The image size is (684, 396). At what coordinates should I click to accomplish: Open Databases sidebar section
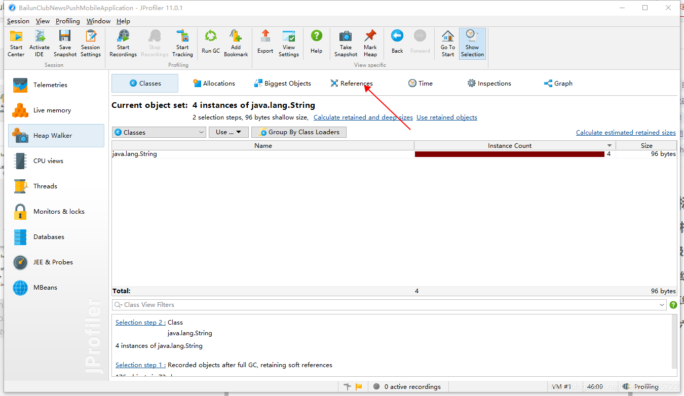point(56,237)
